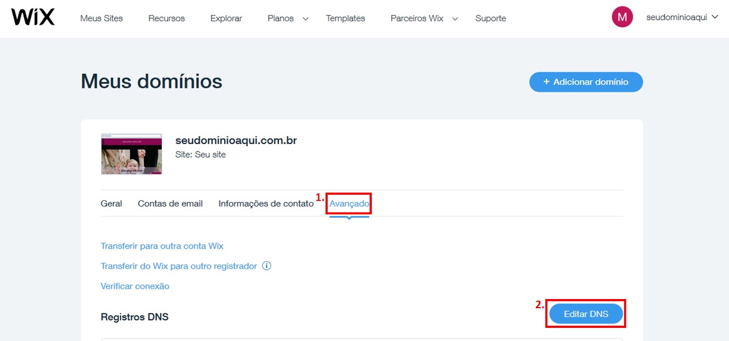The width and height of the screenshot is (729, 341).
Task: Open the Informações de contato tab
Action: tap(266, 204)
